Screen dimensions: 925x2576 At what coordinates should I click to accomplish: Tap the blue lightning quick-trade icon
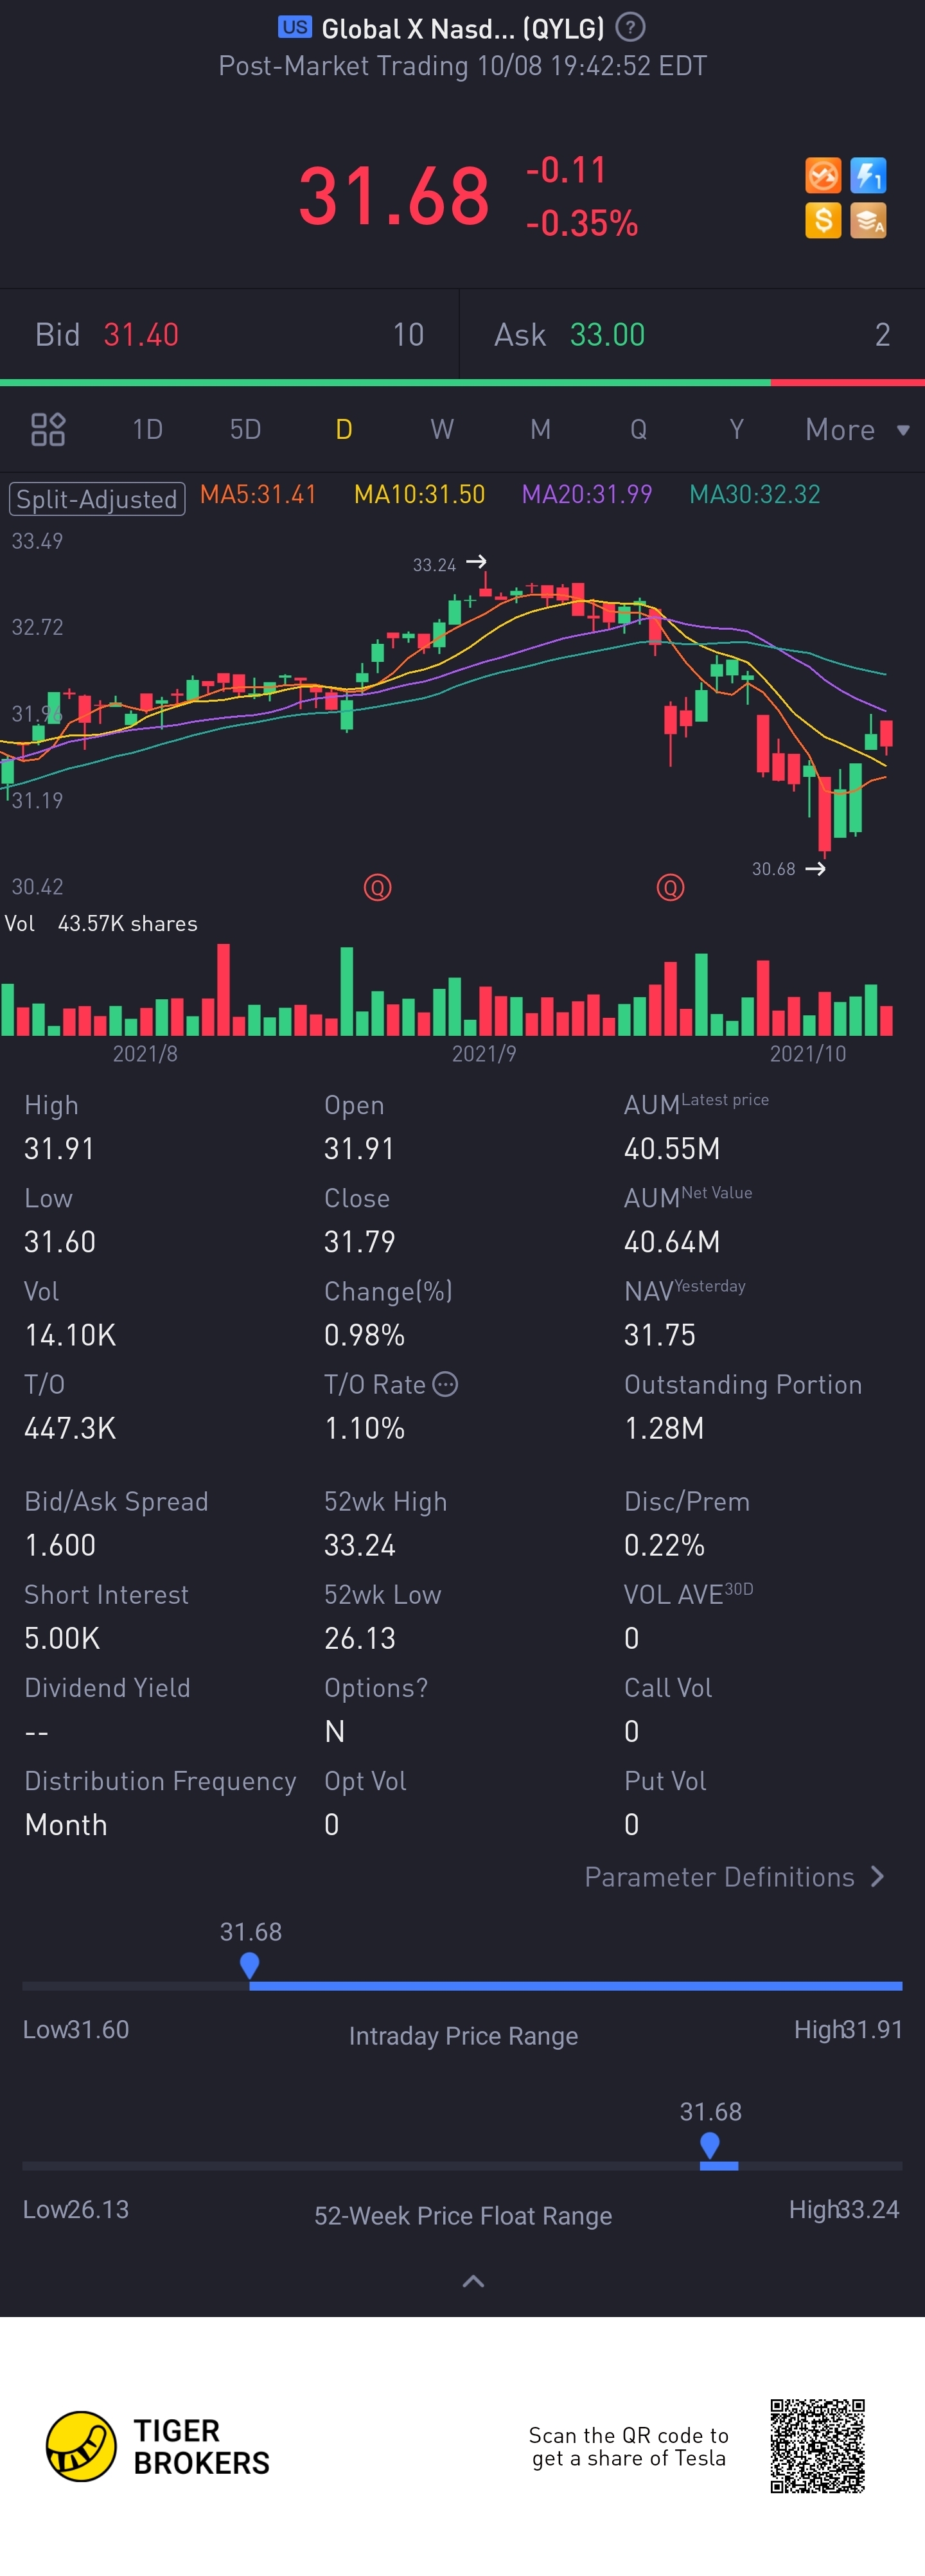(x=868, y=176)
